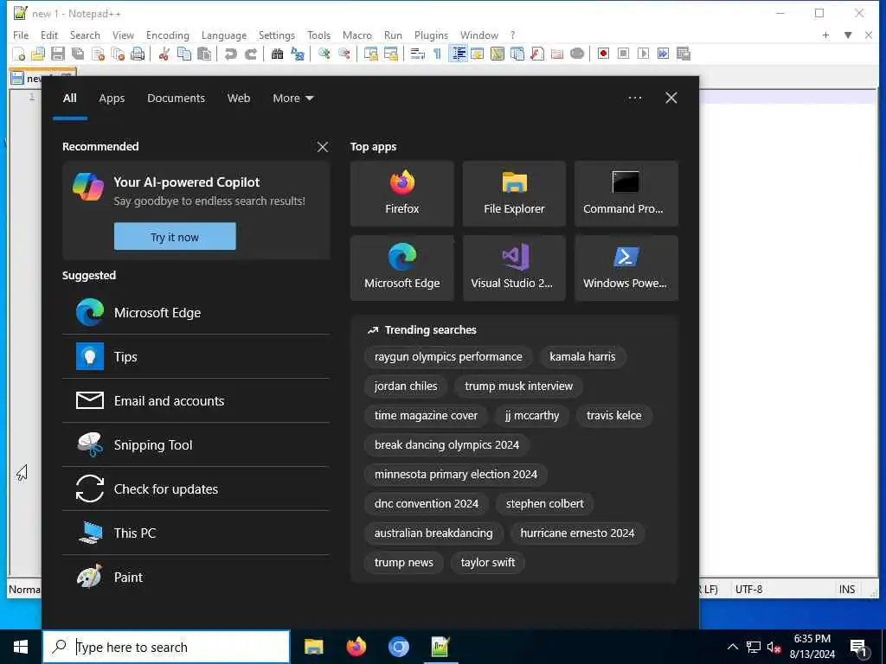Switch to the Apps search tab
This screenshot has width=886, height=664.
tap(112, 99)
